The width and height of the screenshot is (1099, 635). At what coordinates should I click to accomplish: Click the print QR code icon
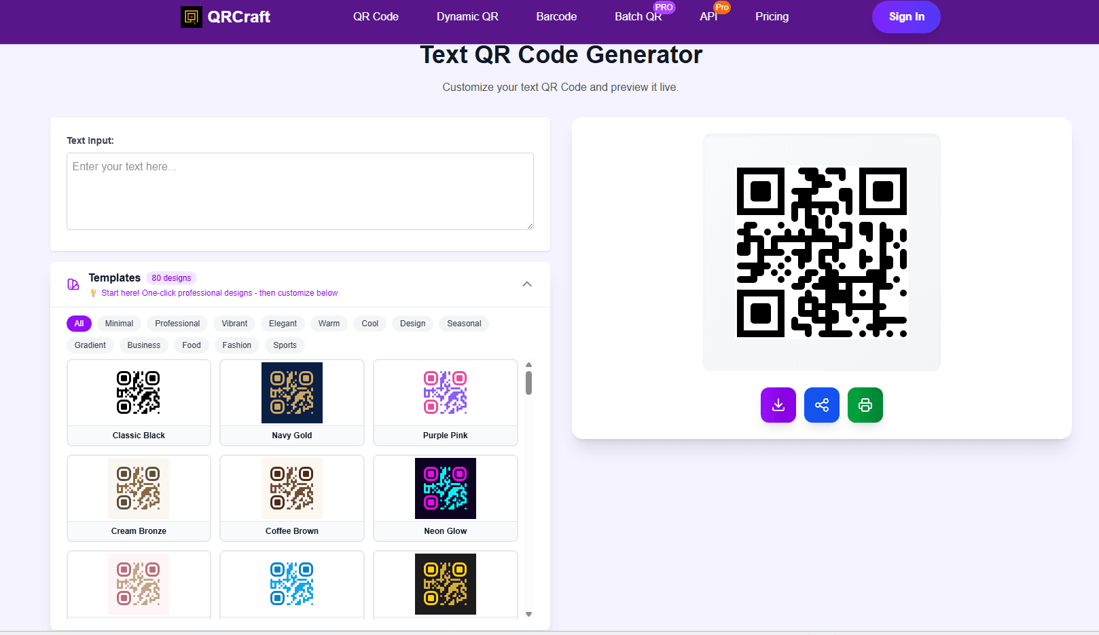[x=865, y=405]
